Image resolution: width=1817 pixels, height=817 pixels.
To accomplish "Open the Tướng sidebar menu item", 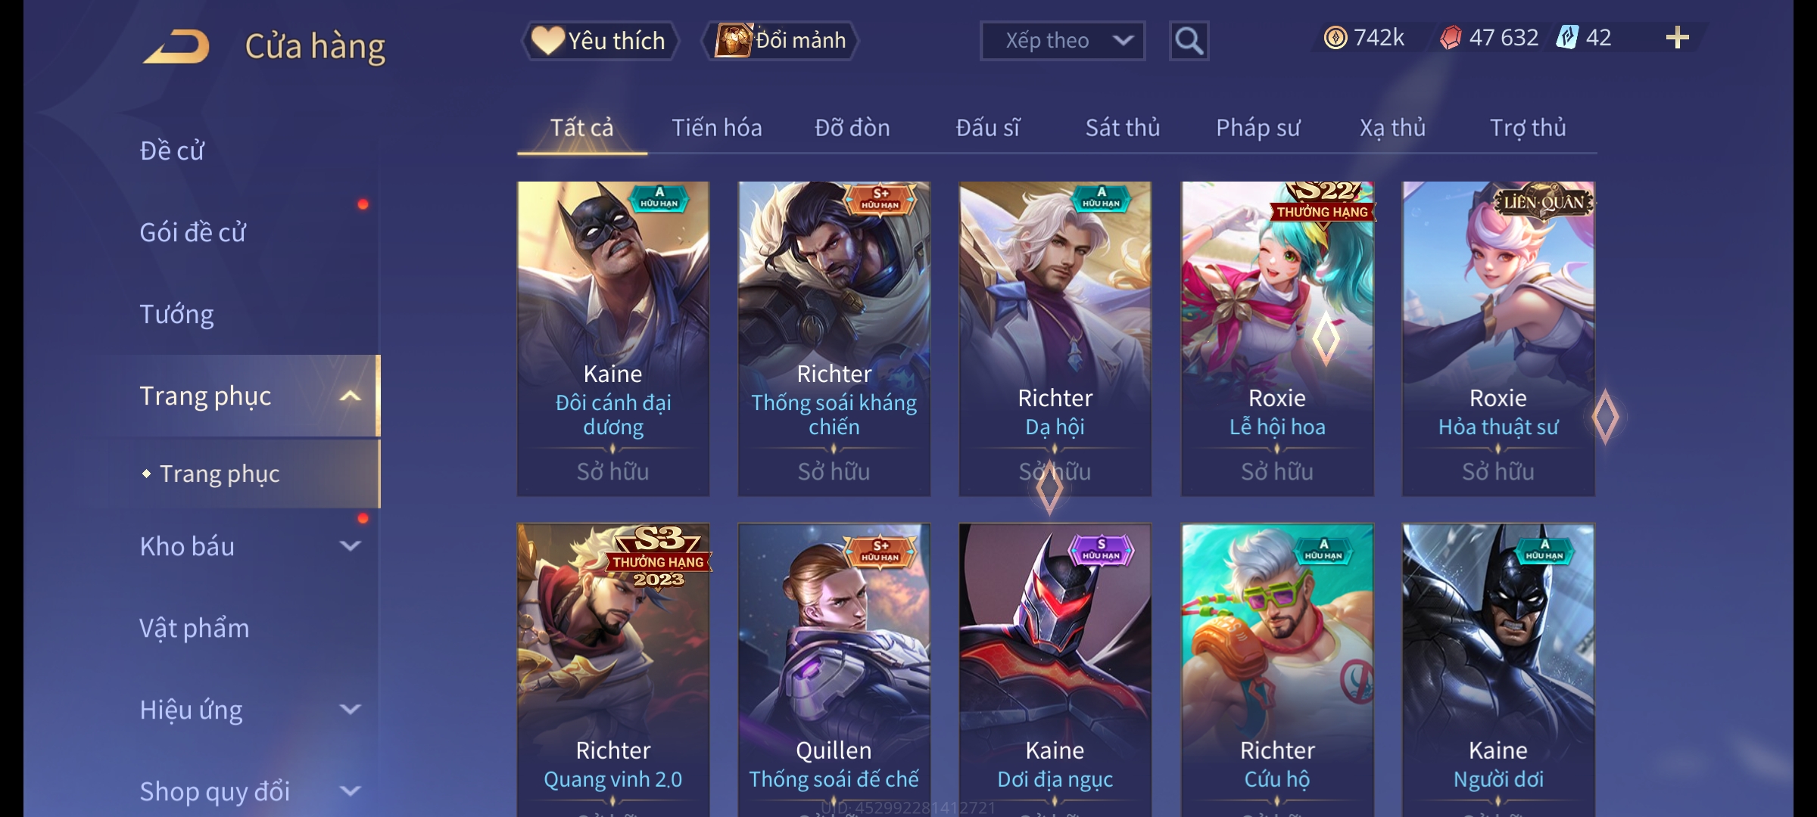I will pos(176,314).
